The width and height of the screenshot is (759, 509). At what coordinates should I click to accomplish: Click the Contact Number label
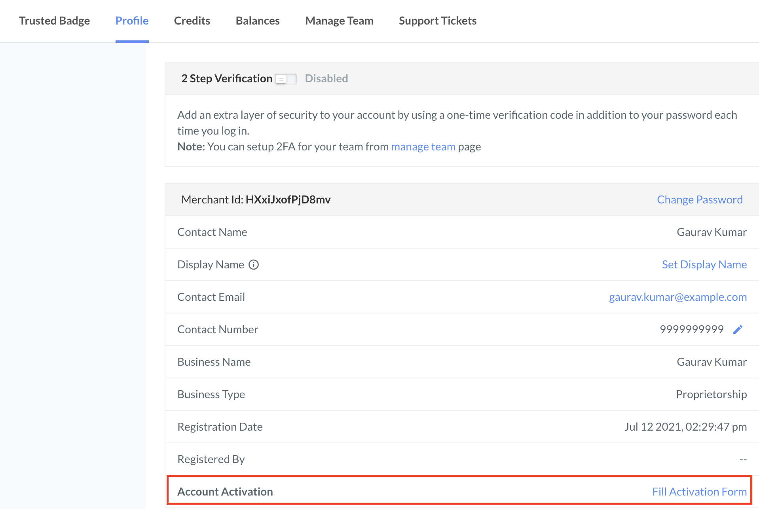218,329
